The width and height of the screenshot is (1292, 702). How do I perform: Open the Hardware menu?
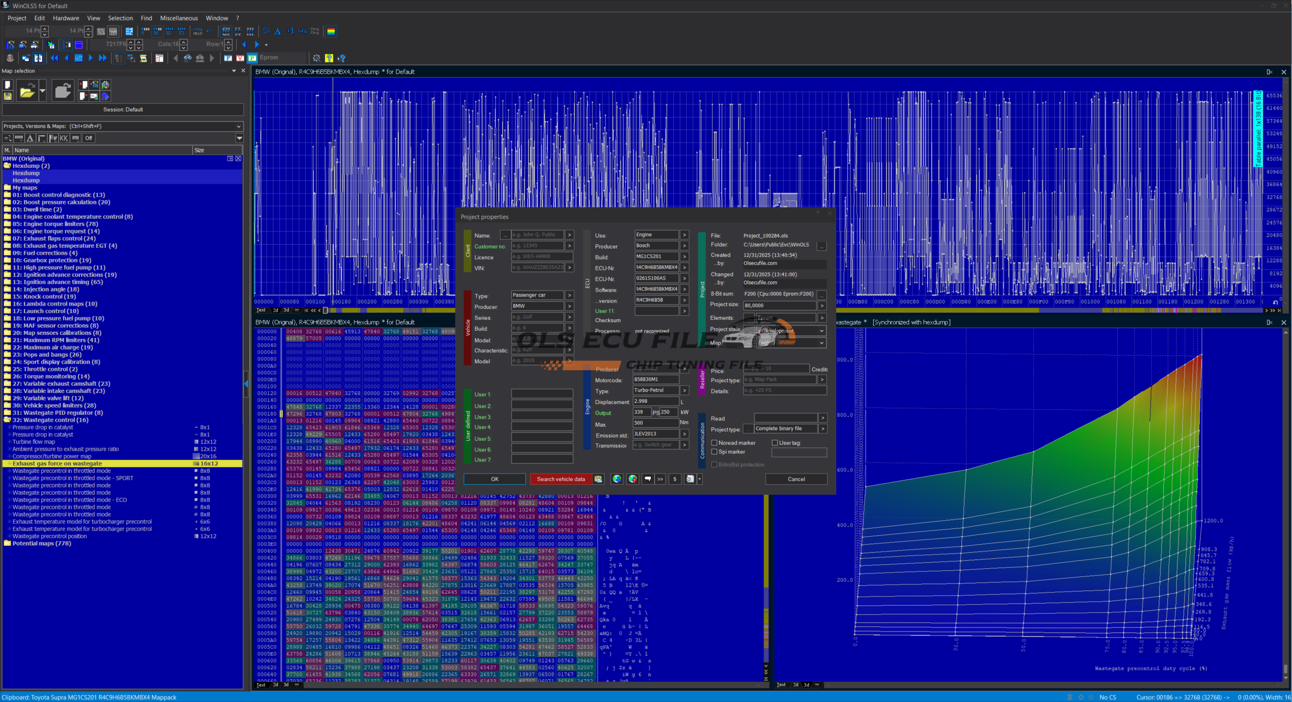[x=66, y=18]
